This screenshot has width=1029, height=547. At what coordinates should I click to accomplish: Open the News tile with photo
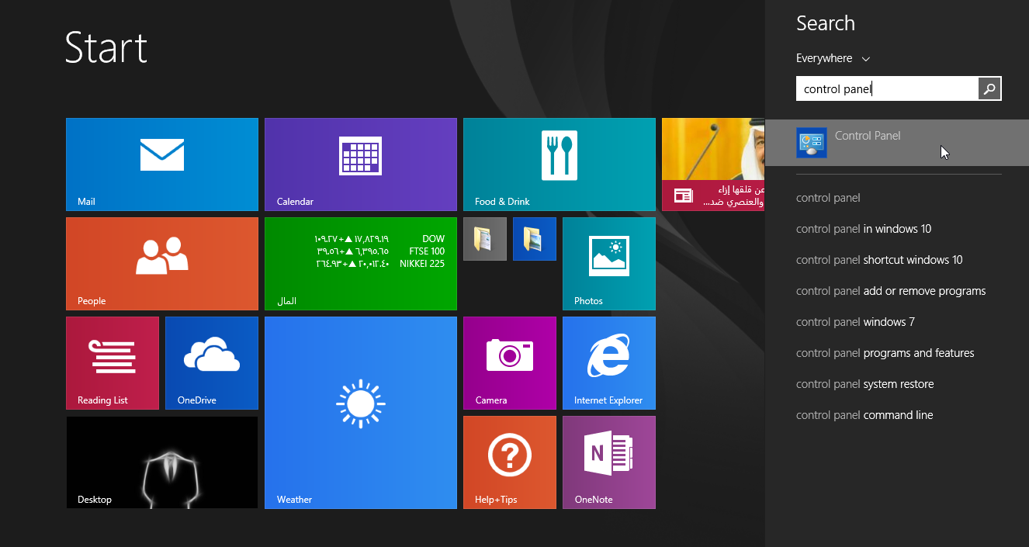pos(713,164)
